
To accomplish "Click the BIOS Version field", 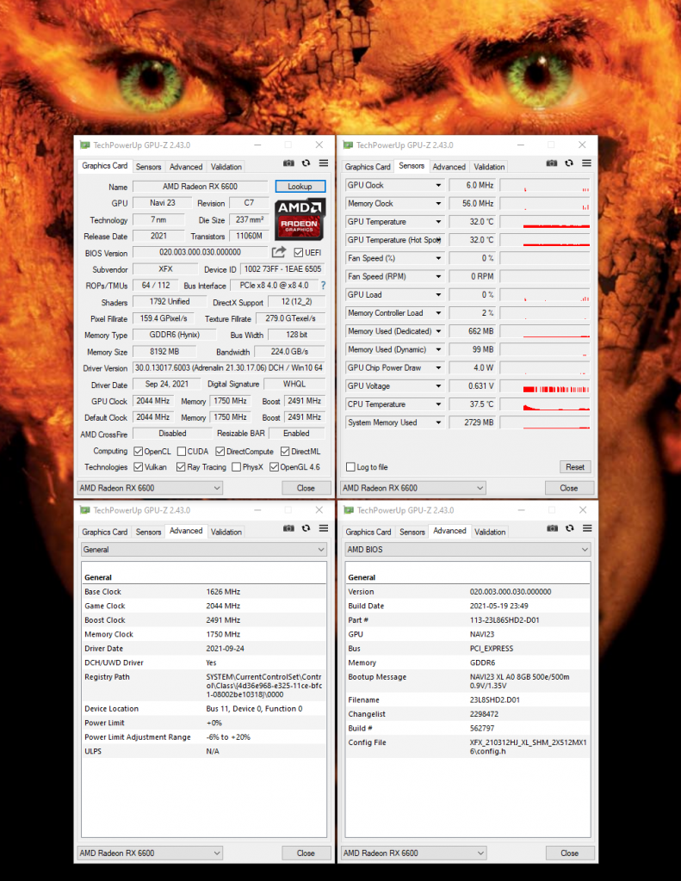I will tap(201, 253).
